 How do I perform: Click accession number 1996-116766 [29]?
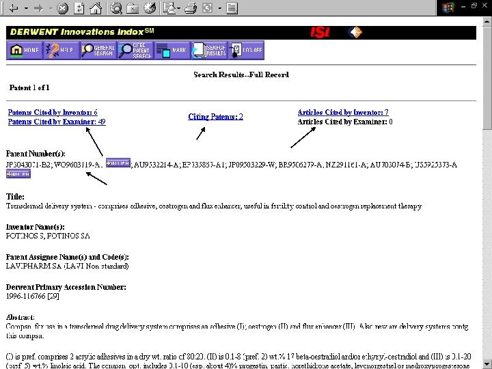pos(32,296)
